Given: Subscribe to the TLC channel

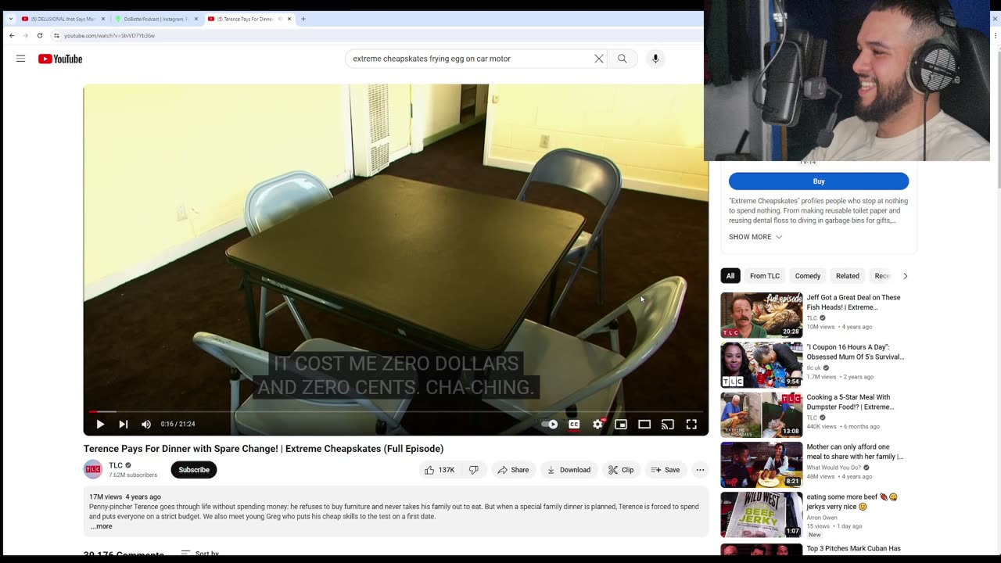Looking at the screenshot, I should click(x=194, y=470).
